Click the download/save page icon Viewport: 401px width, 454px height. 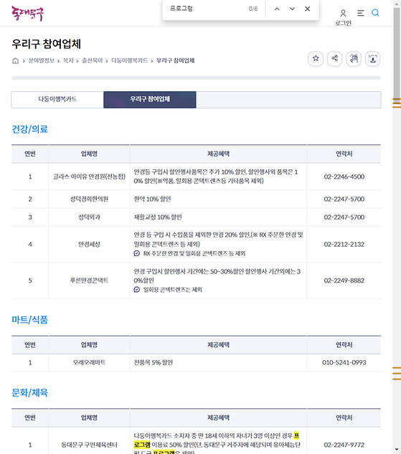pos(372,59)
